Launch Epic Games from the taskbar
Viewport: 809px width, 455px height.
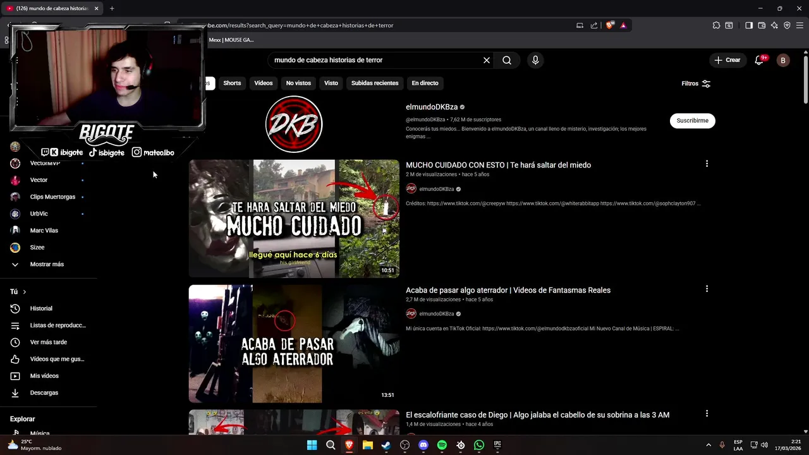coord(497,445)
